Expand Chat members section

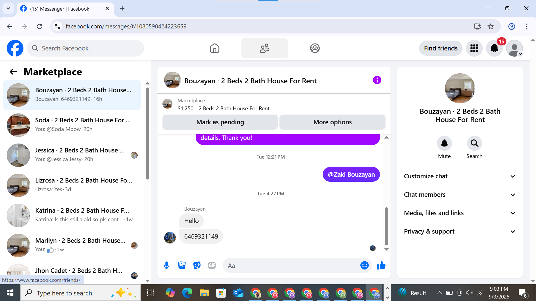point(460,195)
